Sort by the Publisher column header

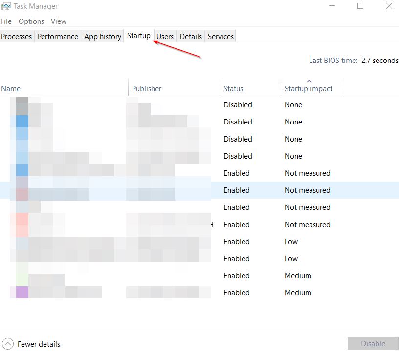coord(174,88)
